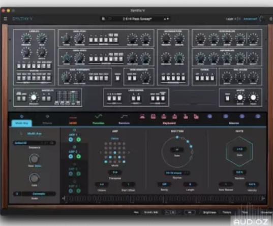273x226 pixels.
Task: Click the second Macros knob icon
Action: point(226,116)
